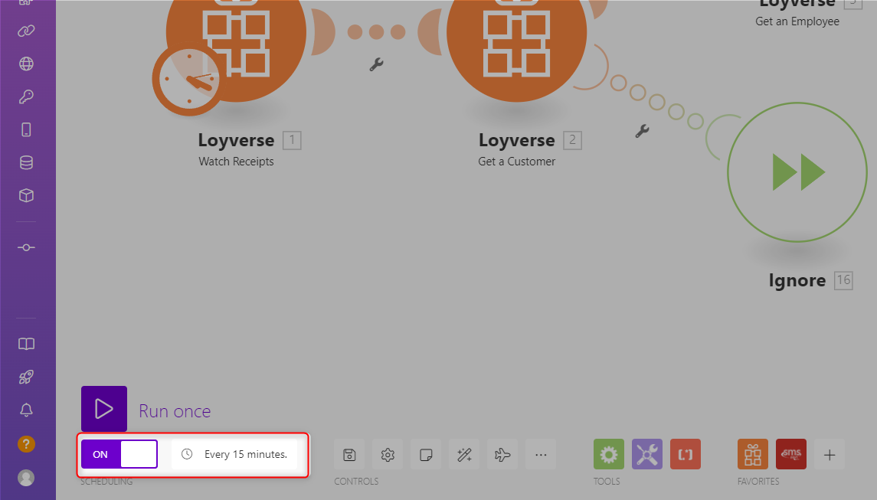Open the green Flow control tools gear
The width and height of the screenshot is (877, 500).
click(x=608, y=455)
